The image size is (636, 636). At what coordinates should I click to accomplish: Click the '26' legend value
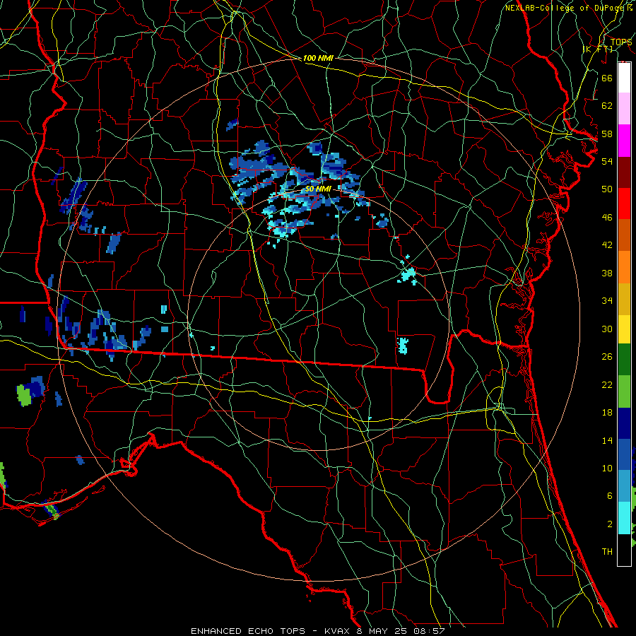click(607, 357)
